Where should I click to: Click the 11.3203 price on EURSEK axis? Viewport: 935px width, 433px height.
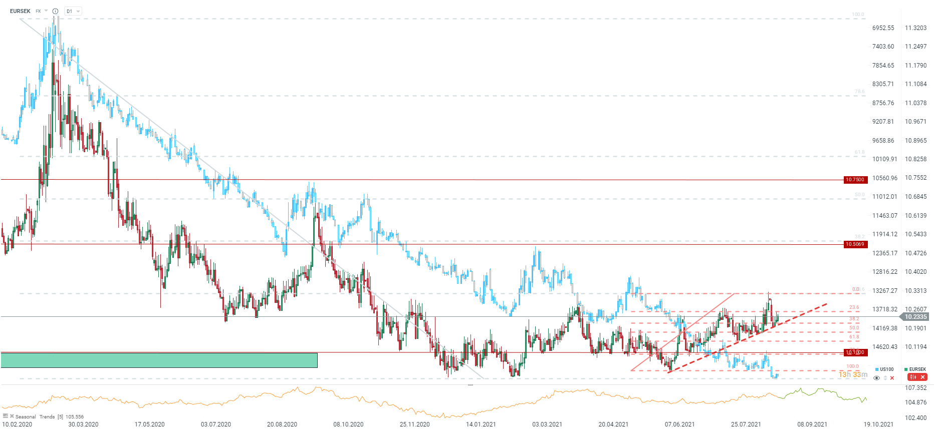point(915,28)
